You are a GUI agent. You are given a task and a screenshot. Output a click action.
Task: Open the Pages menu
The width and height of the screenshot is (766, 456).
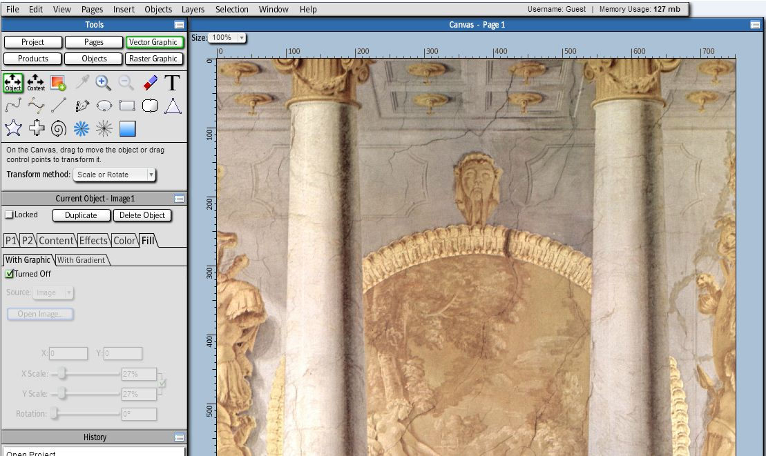coord(92,9)
